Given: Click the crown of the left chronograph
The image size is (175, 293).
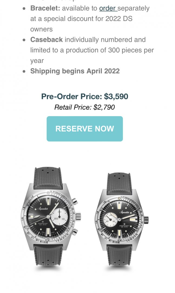Looking at the screenshot, I should [79, 216].
